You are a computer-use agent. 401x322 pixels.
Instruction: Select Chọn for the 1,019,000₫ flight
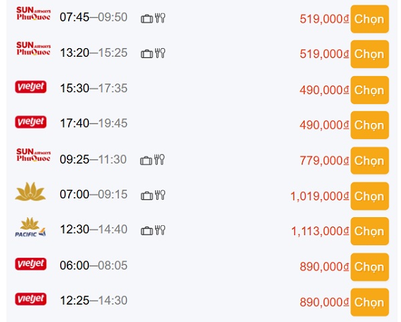(x=370, y=196)
